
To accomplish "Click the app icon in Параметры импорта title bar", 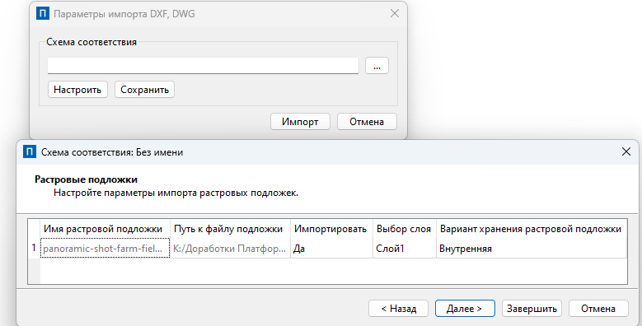I will [43, 13].
